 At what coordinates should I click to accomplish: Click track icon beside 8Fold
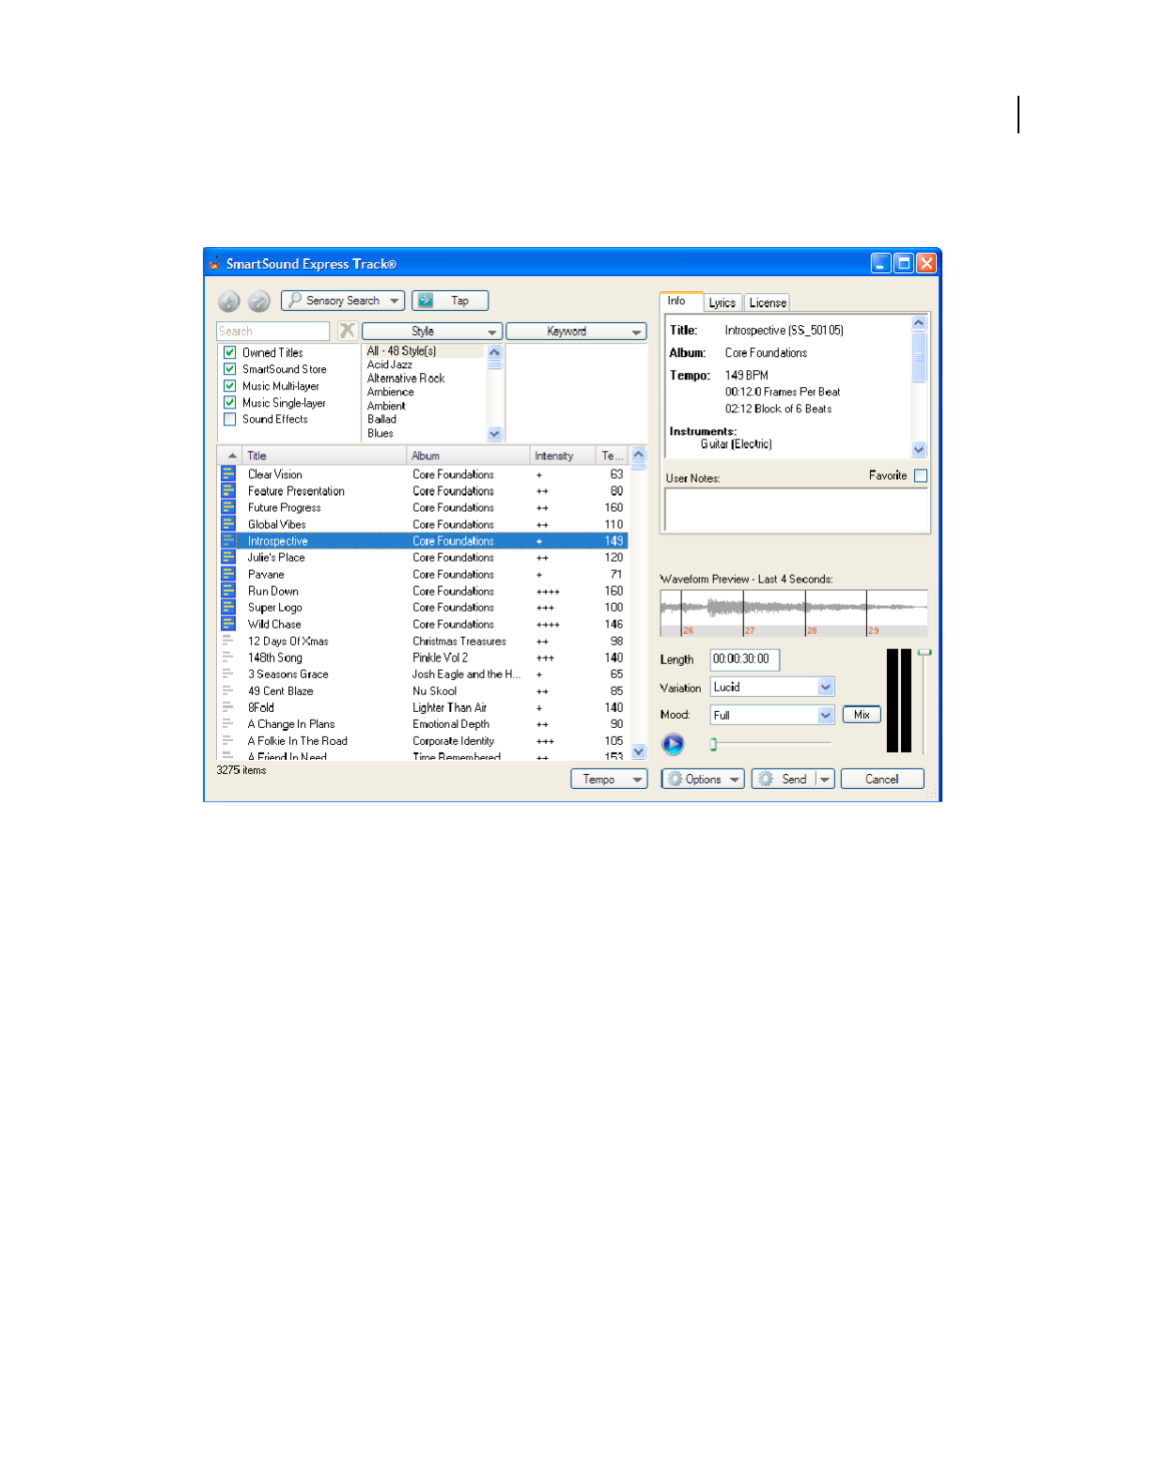click(x=227, y=707)
